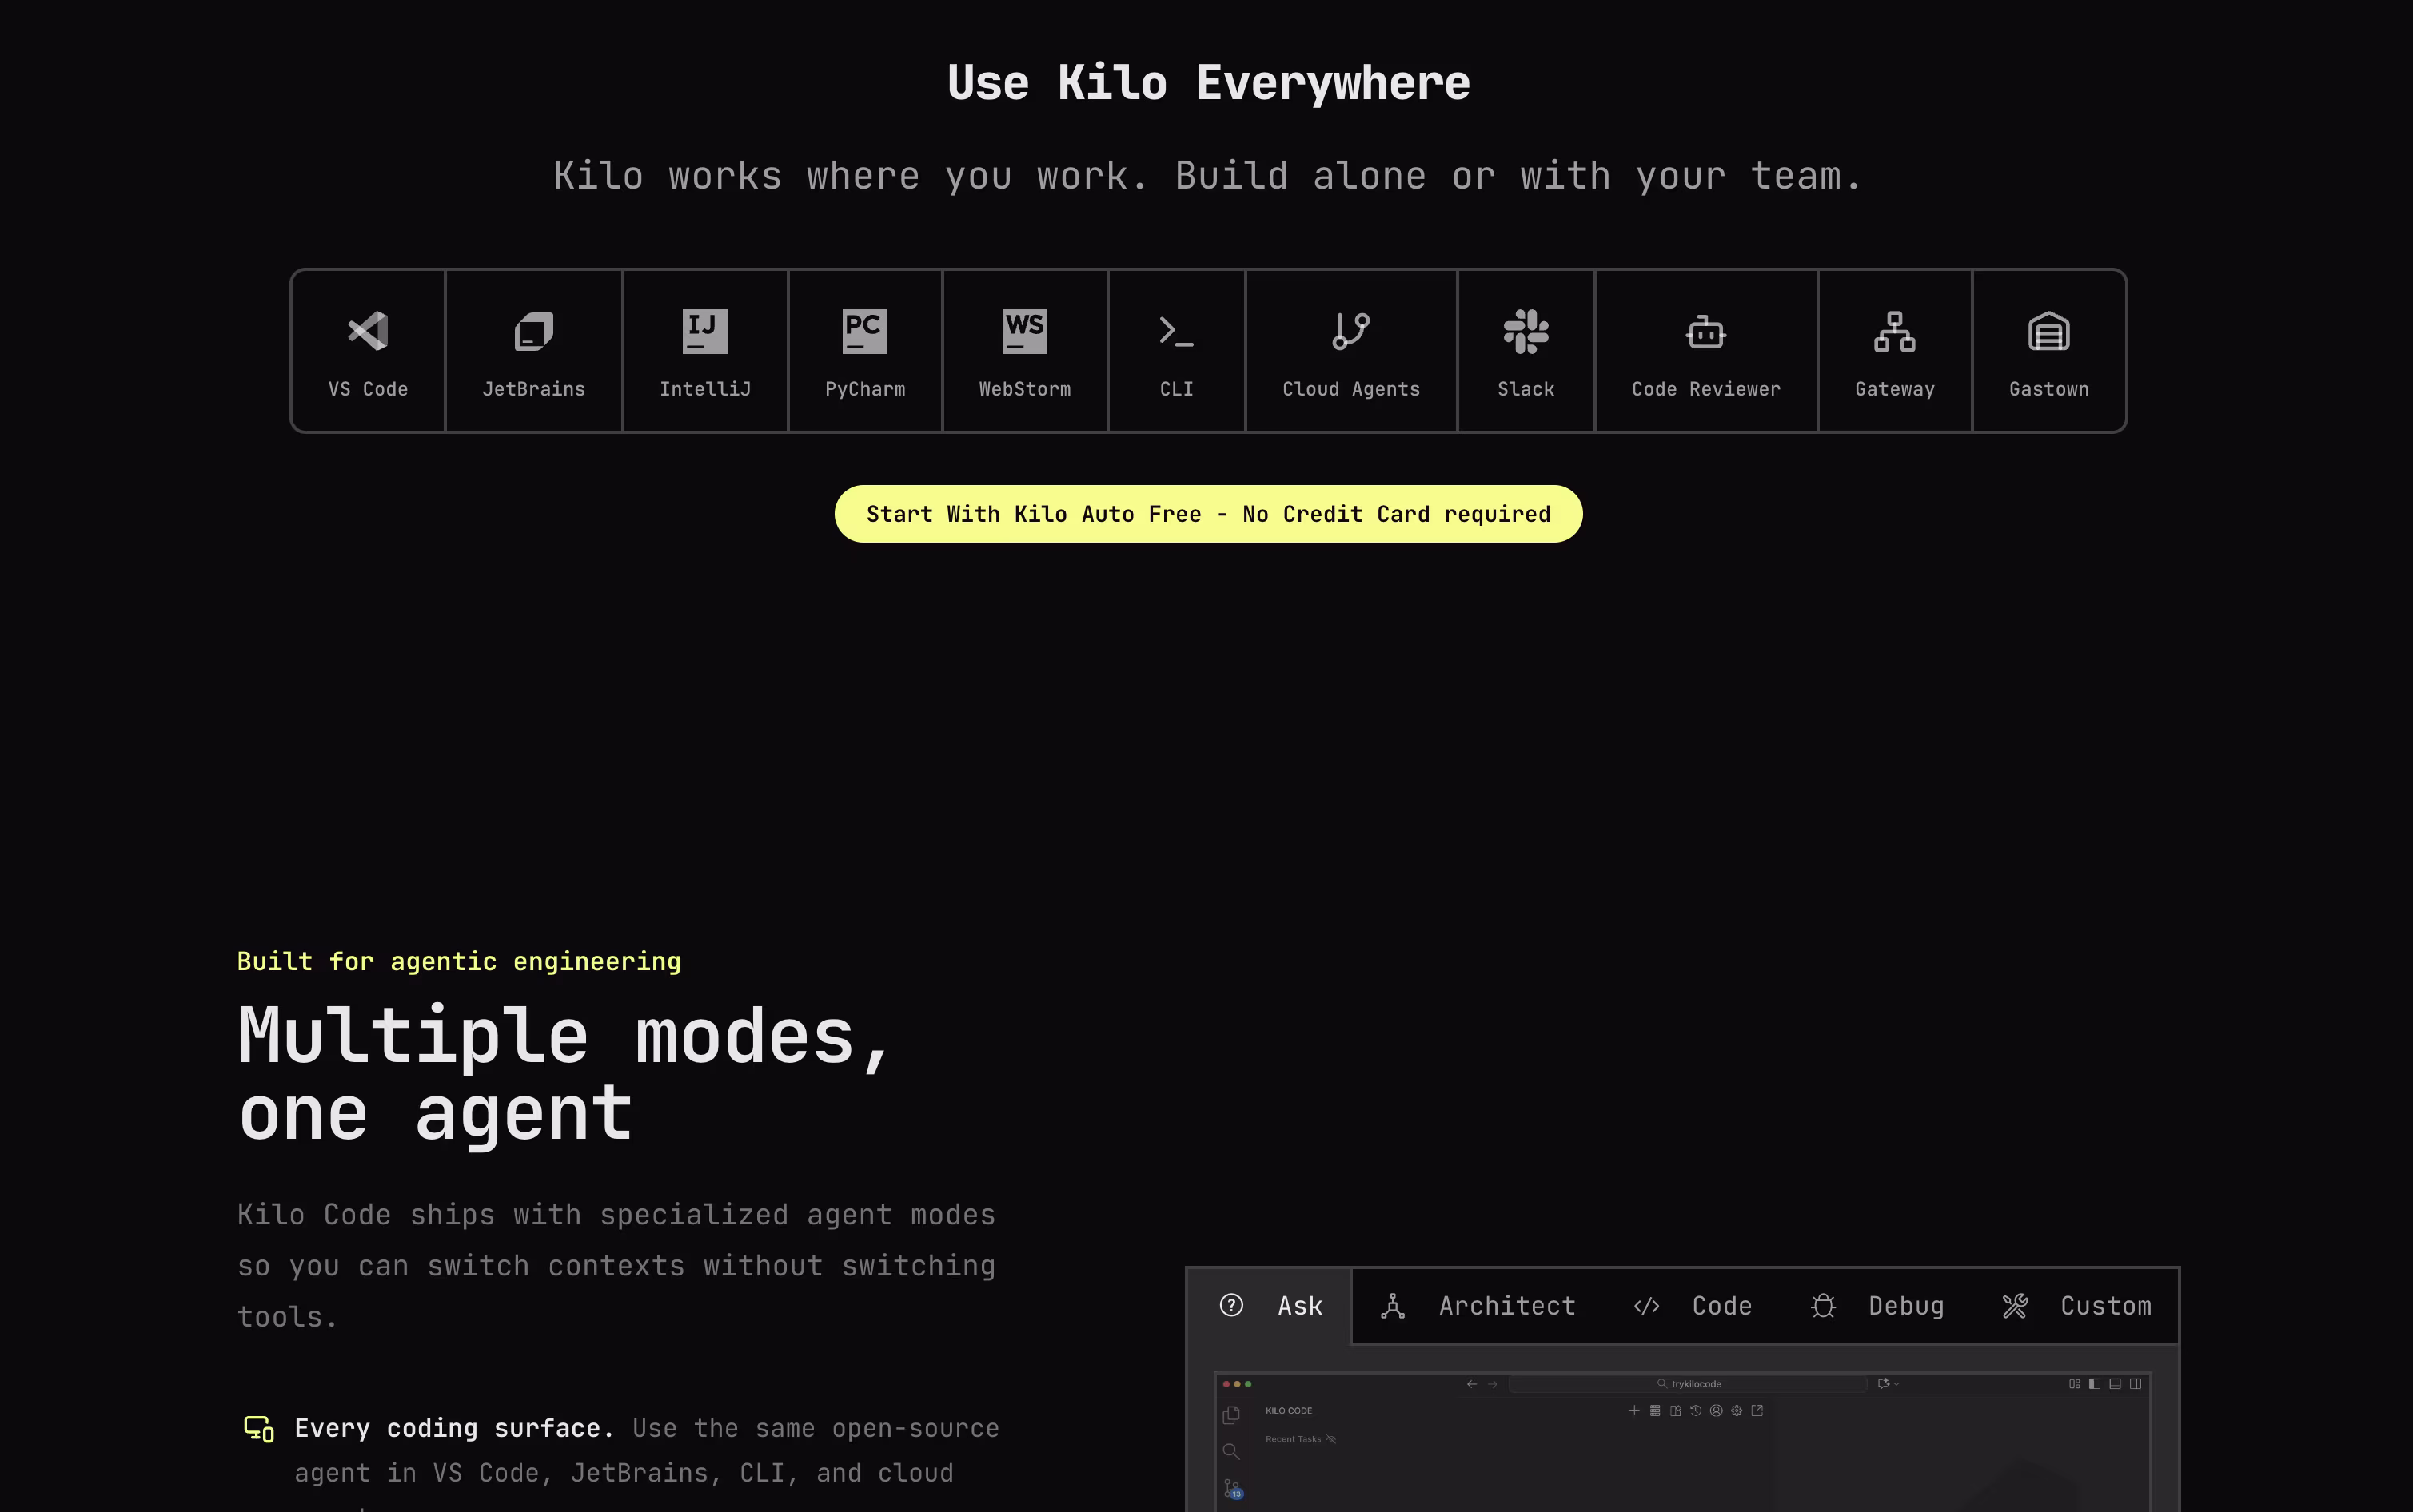Click the Gateway label text

[x=1894, y=389]
